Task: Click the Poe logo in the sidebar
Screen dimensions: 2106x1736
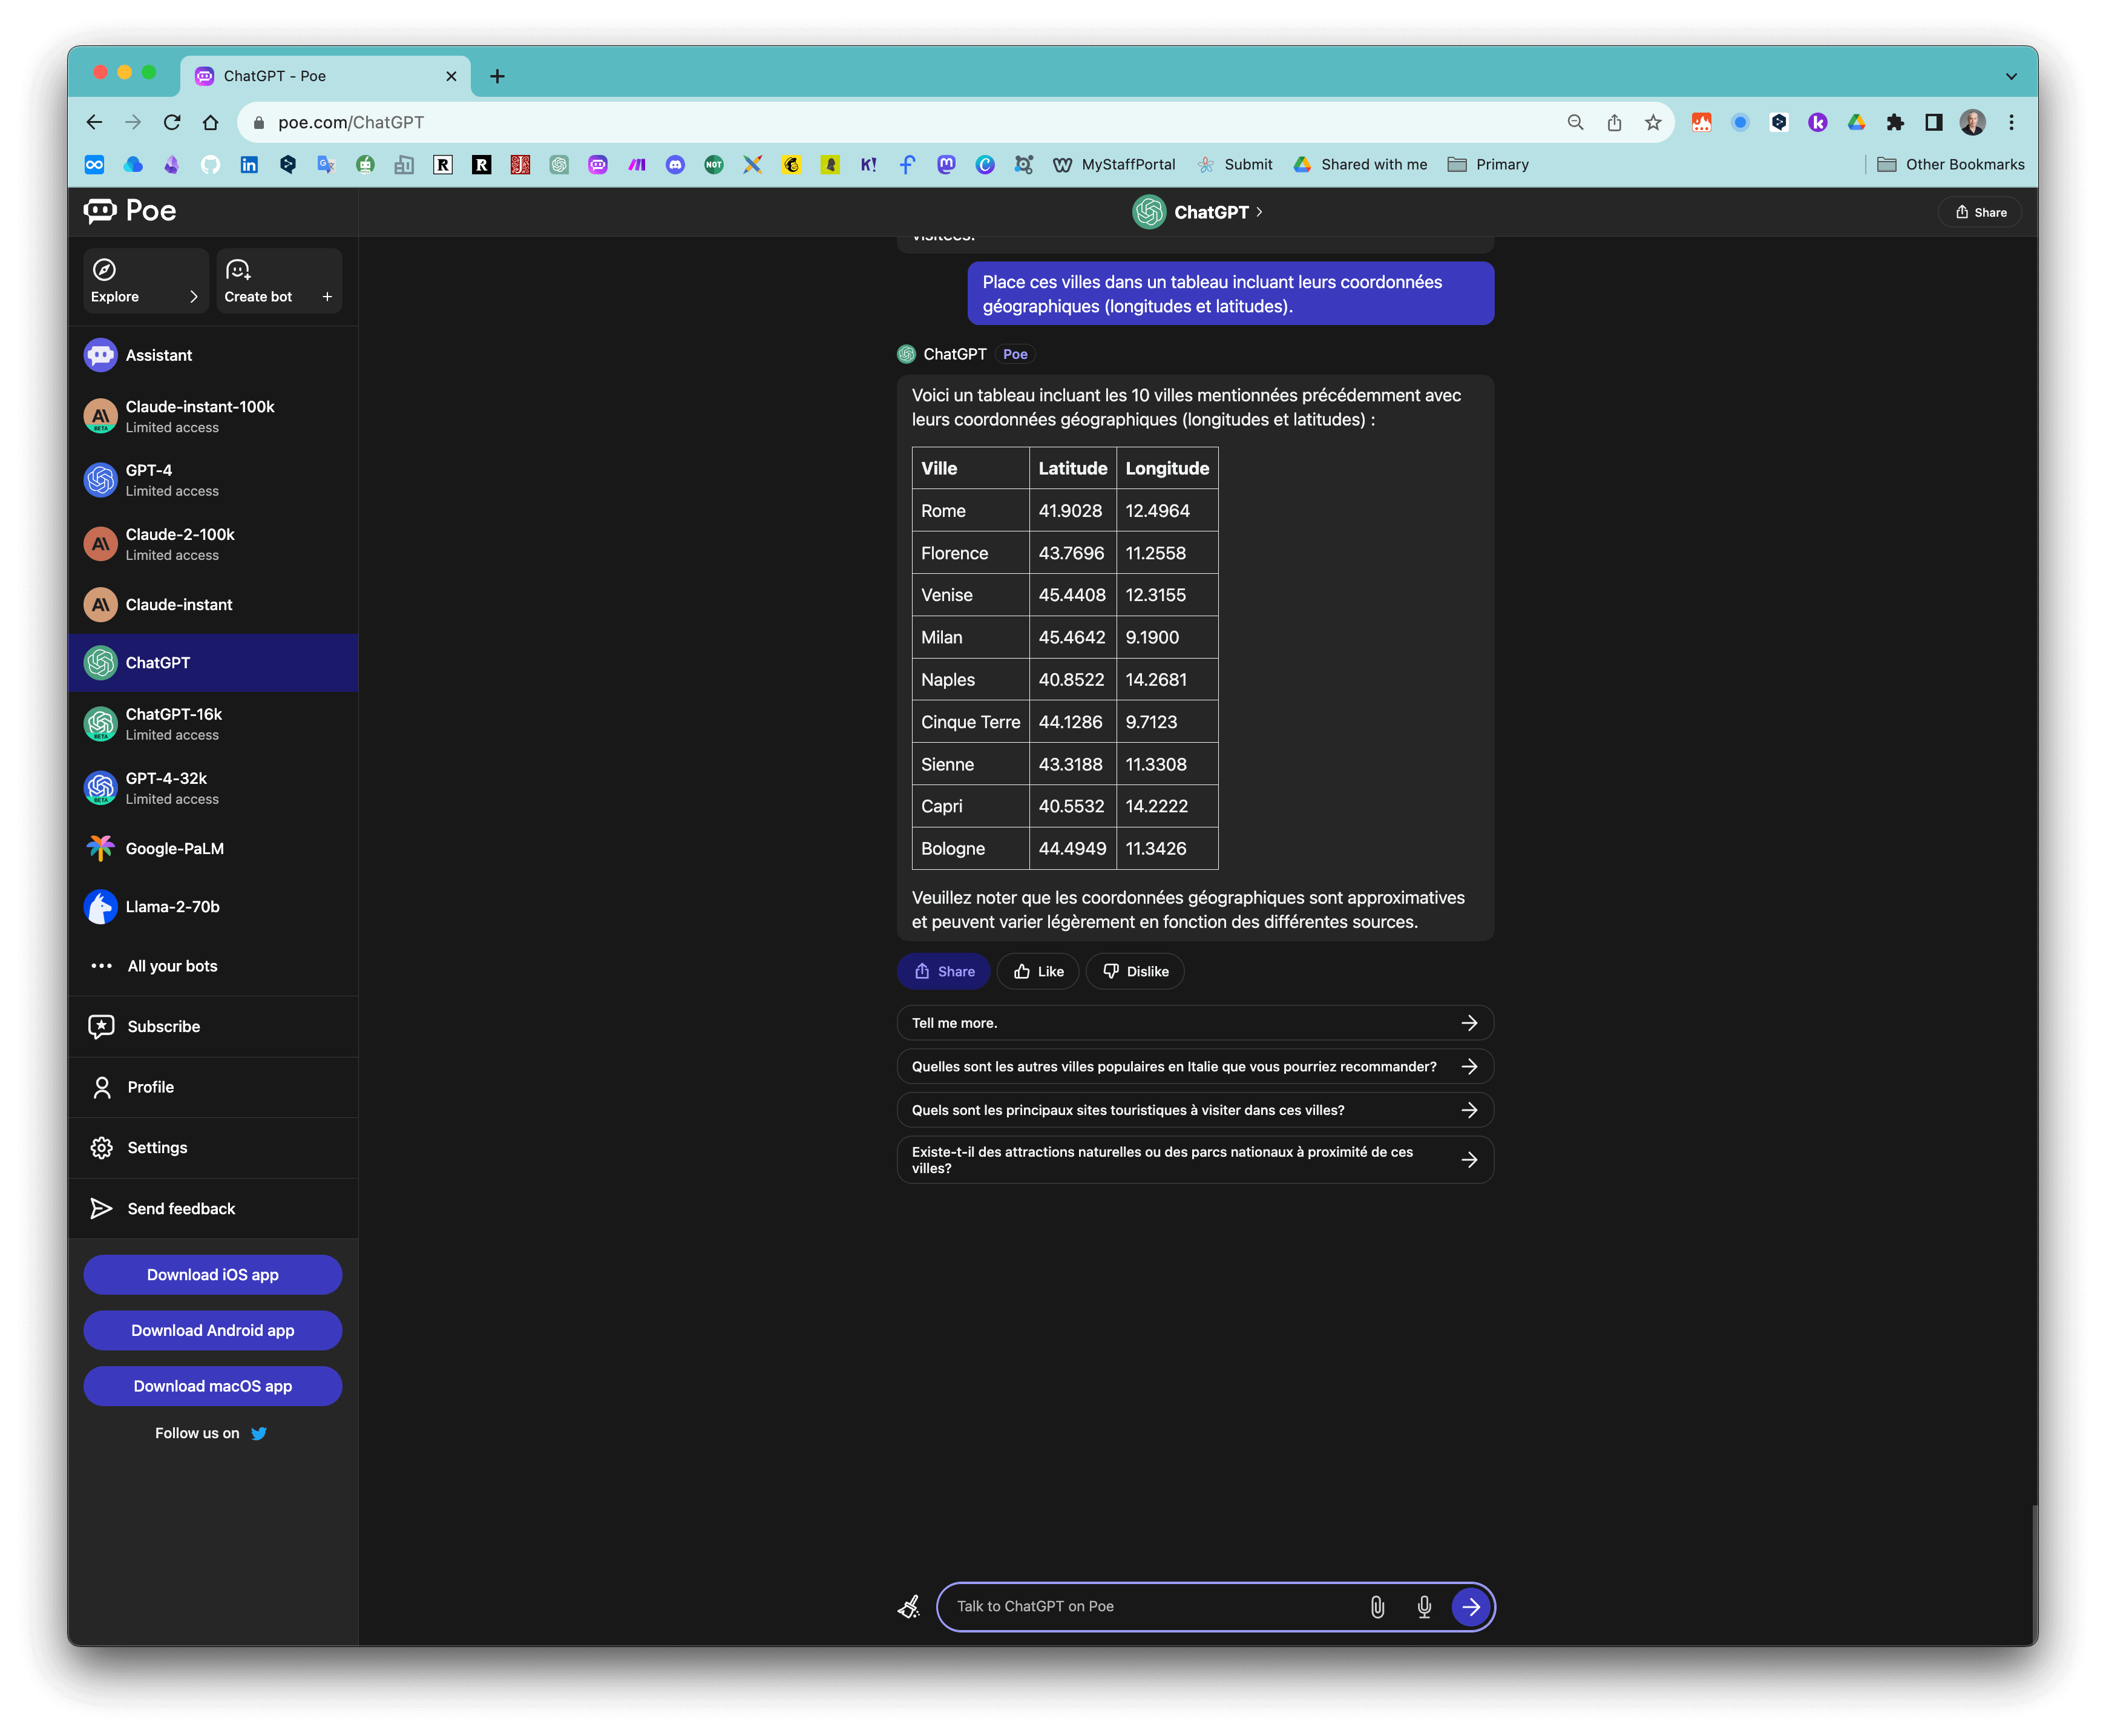Action: tap(130, 211)
